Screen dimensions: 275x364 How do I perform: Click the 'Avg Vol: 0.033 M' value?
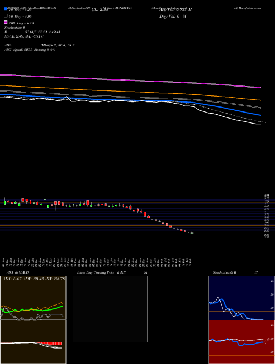(x=175, y=10)
